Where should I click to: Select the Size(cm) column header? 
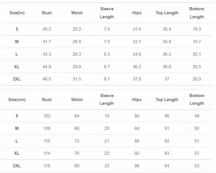(x=17, y=100)
